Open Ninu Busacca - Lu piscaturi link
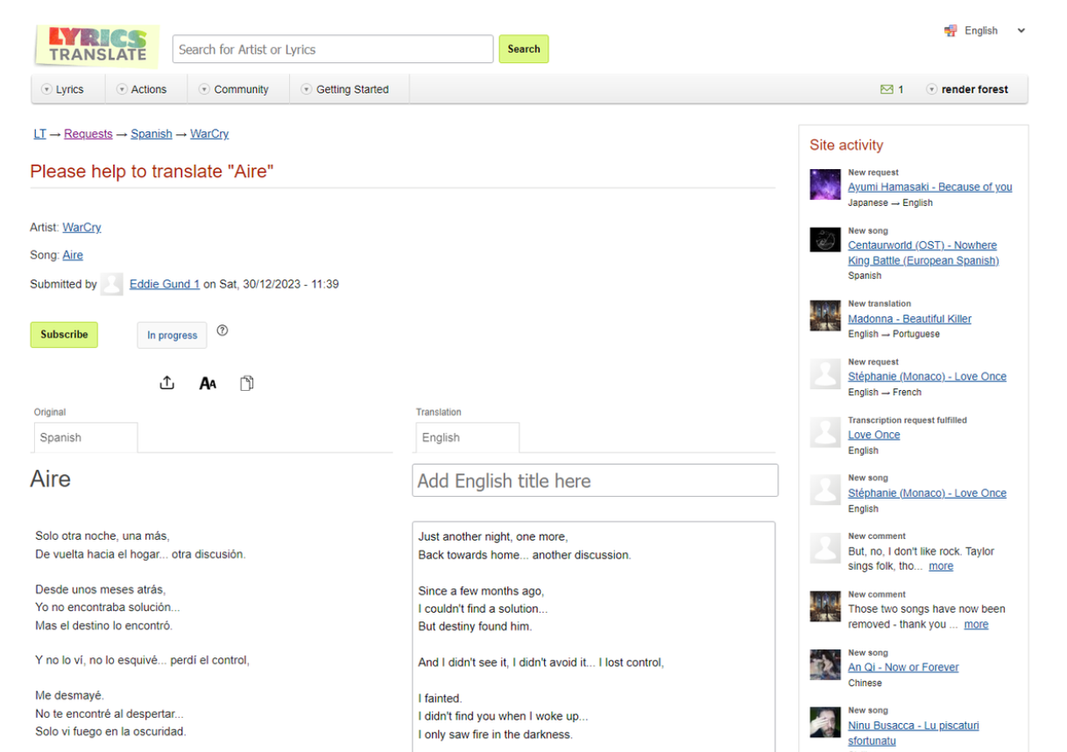 [914, 733]
